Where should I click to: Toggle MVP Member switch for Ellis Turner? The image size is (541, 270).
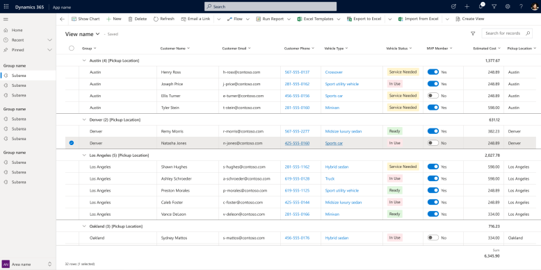click(433, 96)
